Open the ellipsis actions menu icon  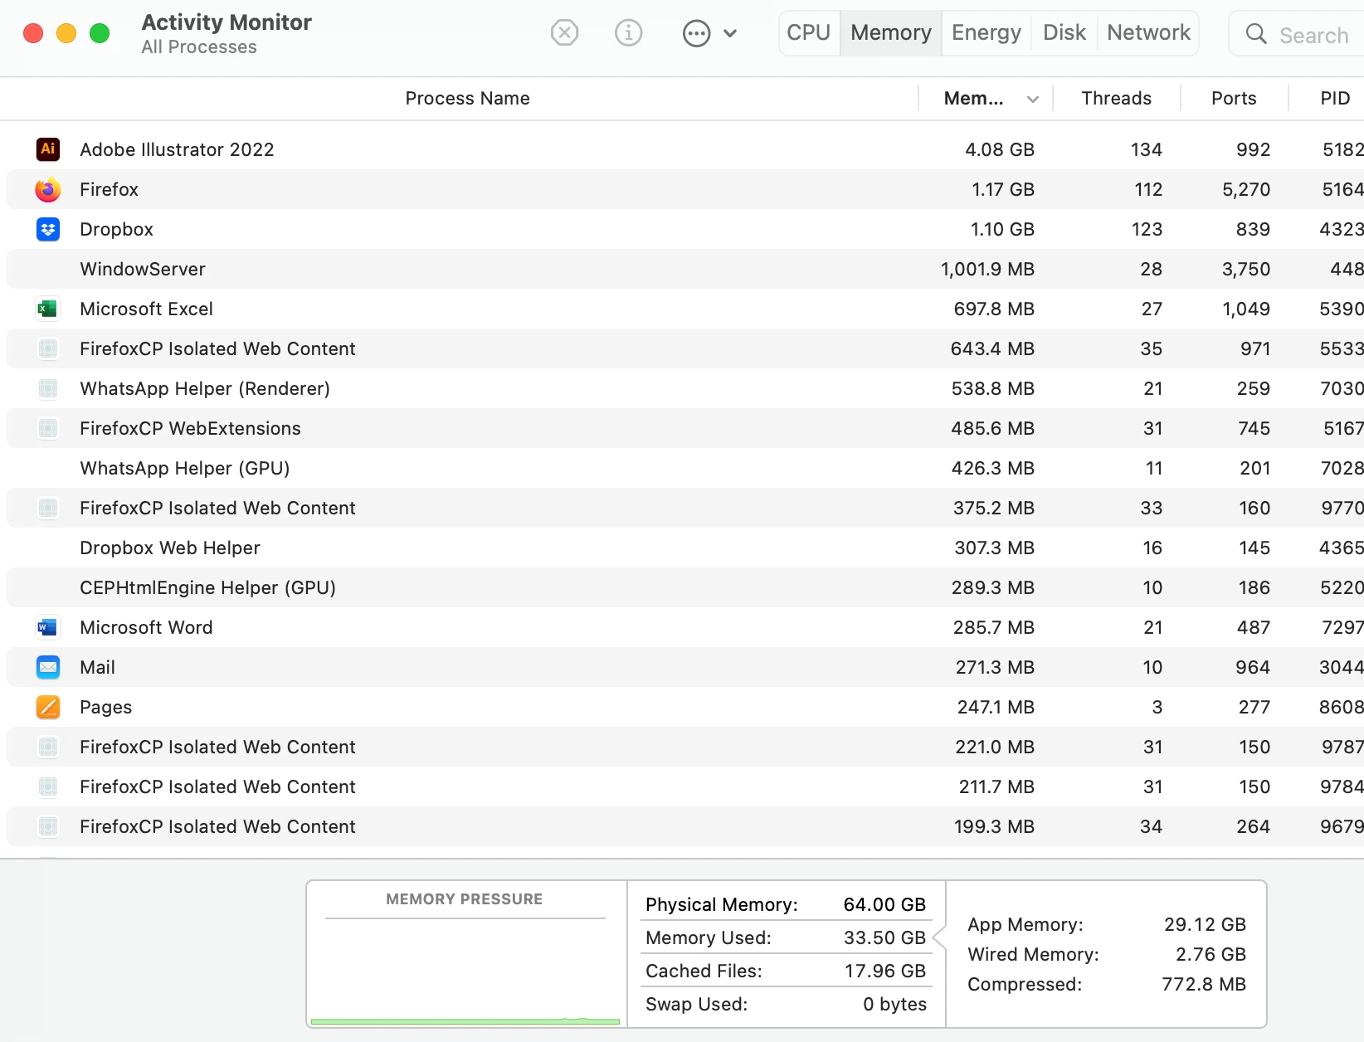click(696, 33)
